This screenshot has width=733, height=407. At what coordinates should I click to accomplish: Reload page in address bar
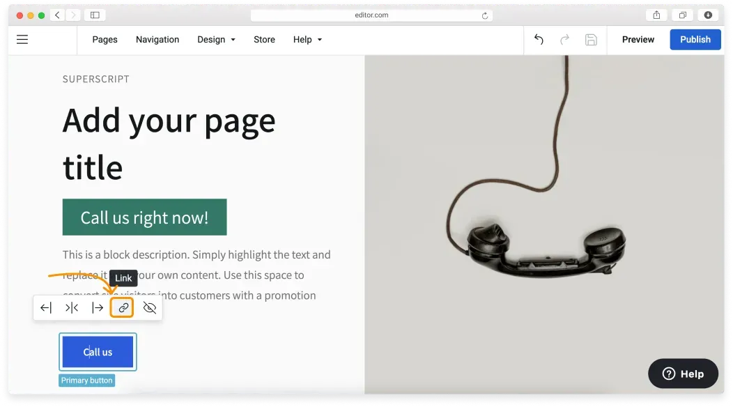tap(485, 15)
